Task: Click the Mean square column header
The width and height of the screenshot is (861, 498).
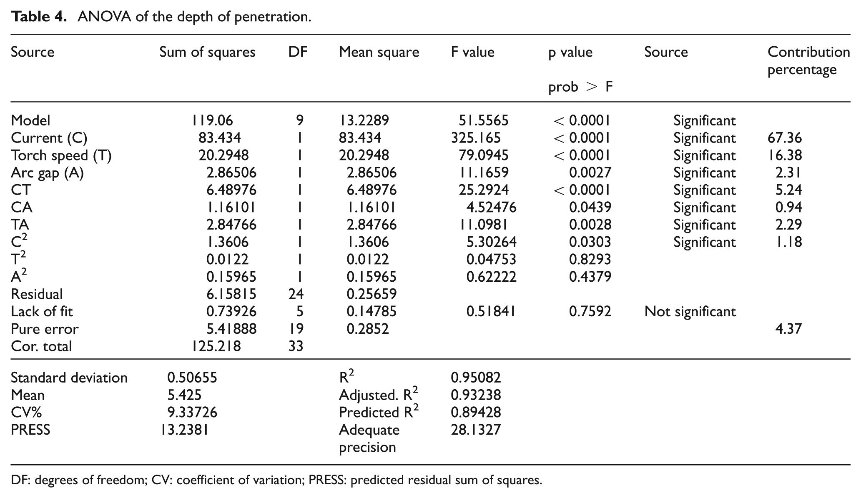Action: [379, 52]
